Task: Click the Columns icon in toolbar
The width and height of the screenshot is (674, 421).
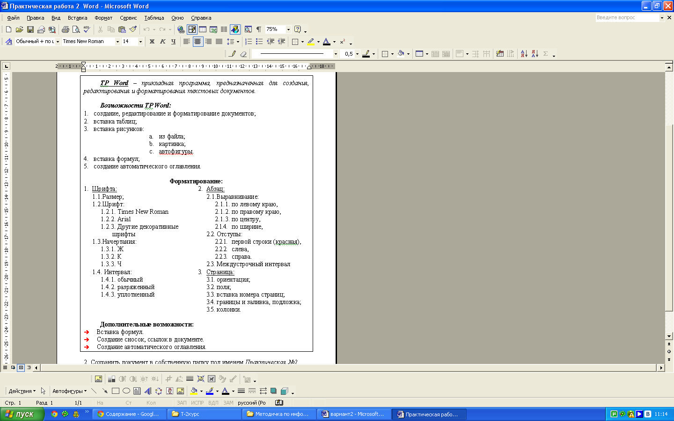Action: click(x=224, y=29)
